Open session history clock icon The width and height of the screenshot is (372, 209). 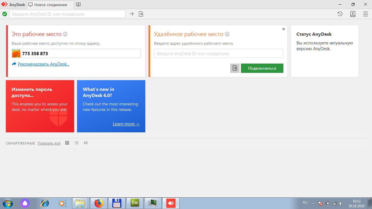point(340,14)
